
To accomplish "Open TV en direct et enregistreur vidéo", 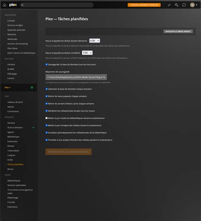I will pyautogui.click(x=20, y=192).
